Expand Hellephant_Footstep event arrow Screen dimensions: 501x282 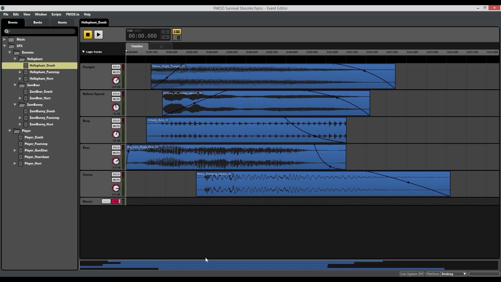click(20, 72)
